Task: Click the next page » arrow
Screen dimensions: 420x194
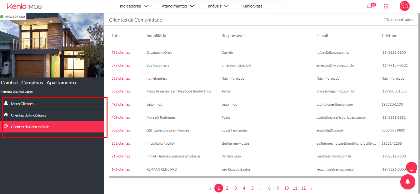Action: (x=311, y=188)
